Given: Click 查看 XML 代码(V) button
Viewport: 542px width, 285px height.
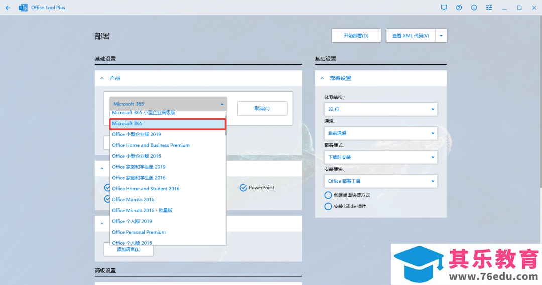Looking at the screenshot, I should coord(411,36).
